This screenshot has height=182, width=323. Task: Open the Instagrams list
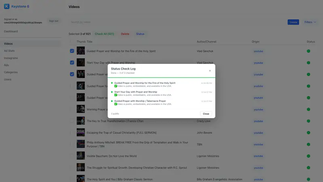11,58
